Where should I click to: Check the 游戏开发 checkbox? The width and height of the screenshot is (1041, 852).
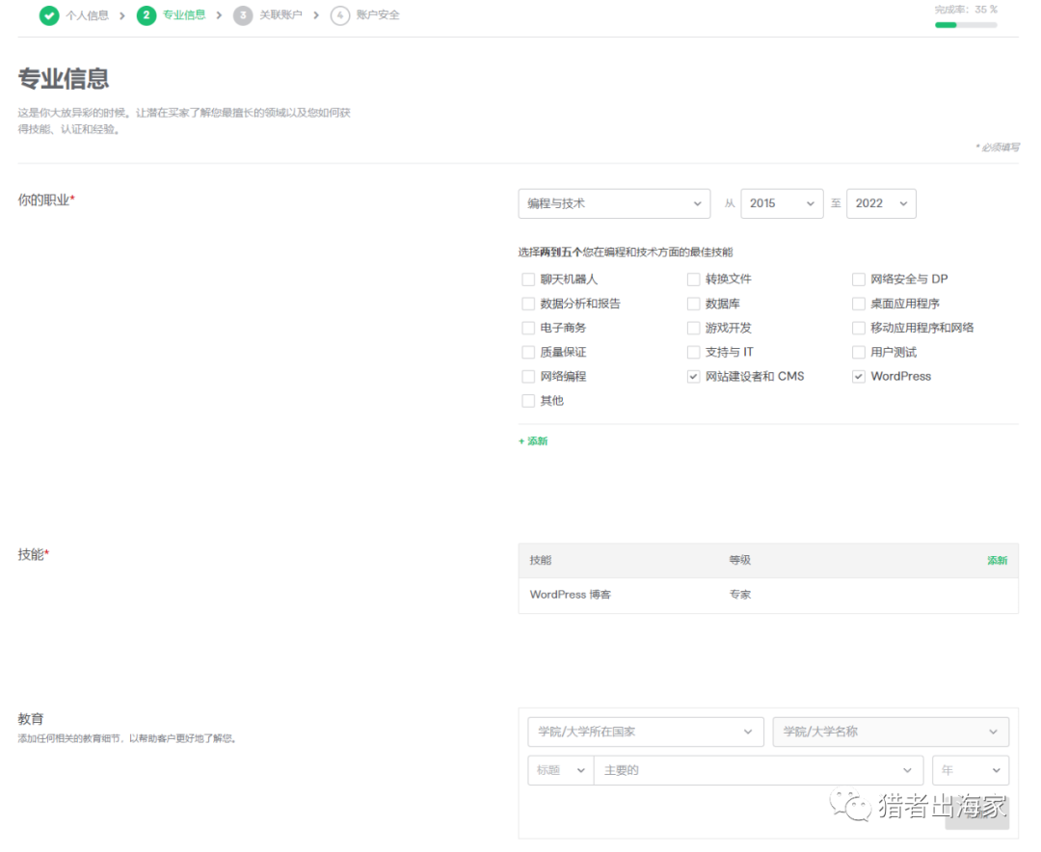pos(694,328)
